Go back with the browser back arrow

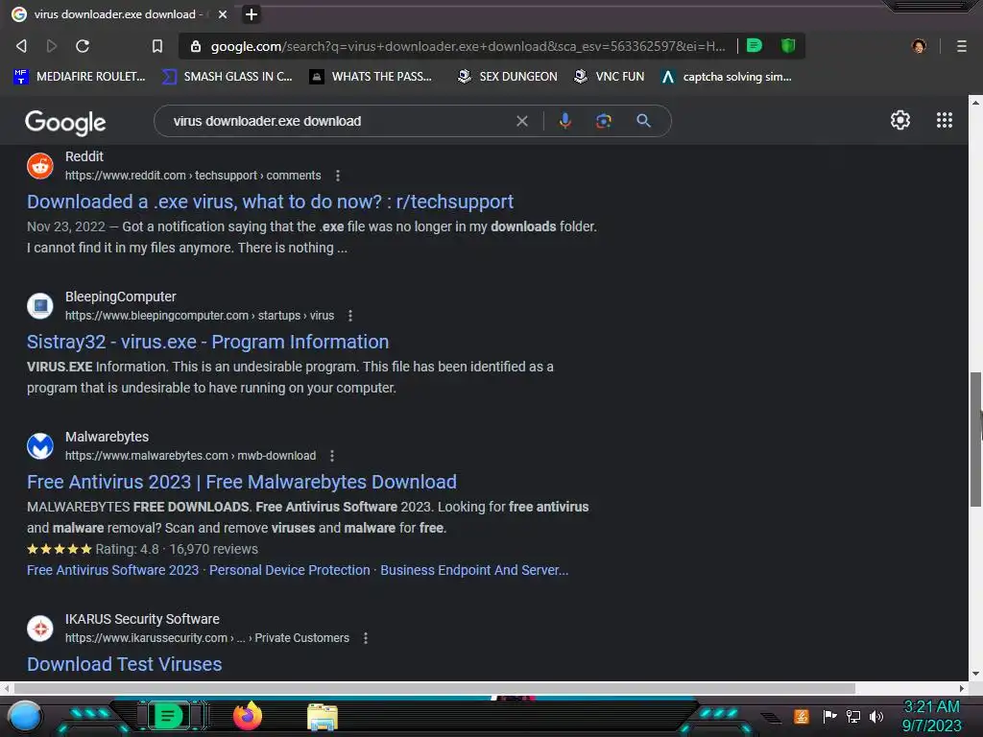21,46
